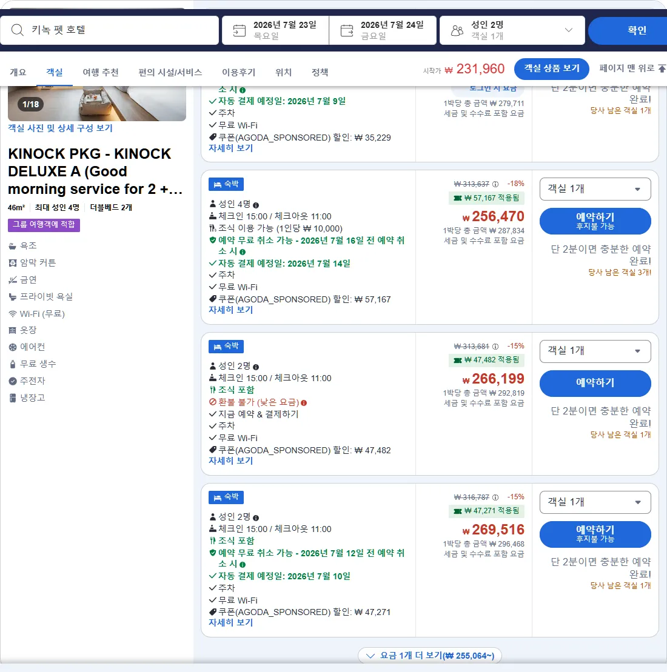This screenshot has width=667, height=672.
Task: Switch to the 편의 시설/서비스 tab
Action: pyautogui.click(x=170, y=73)
